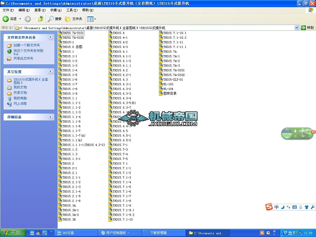Switch to 下载管理器 taskbar window
Image resolution: width=316 pixels, height=237 pixels.
(x=164, y=233)
